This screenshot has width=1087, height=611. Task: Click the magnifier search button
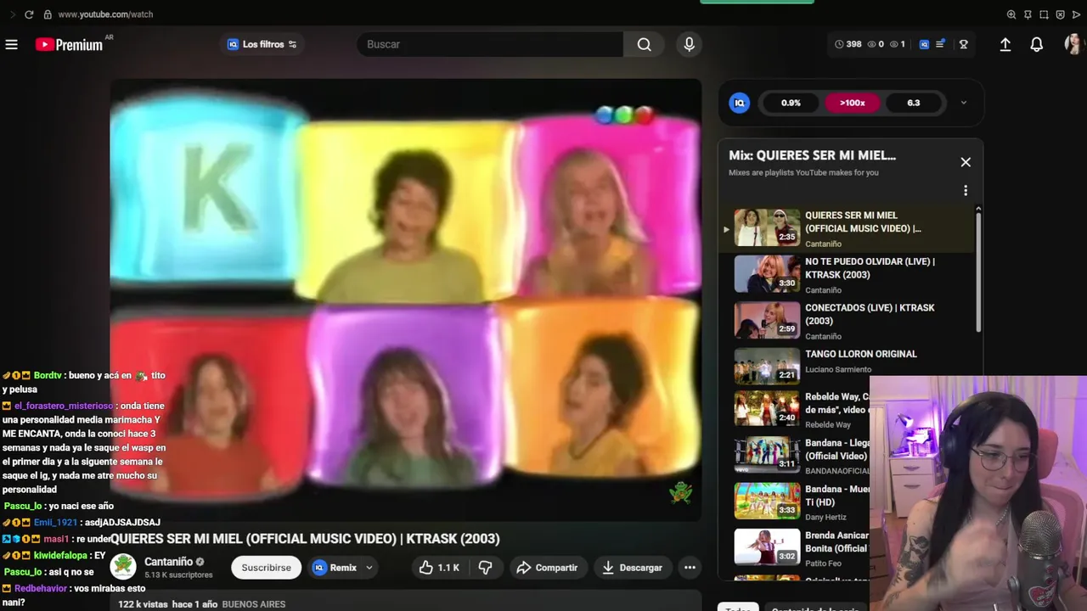click(645, 44)
